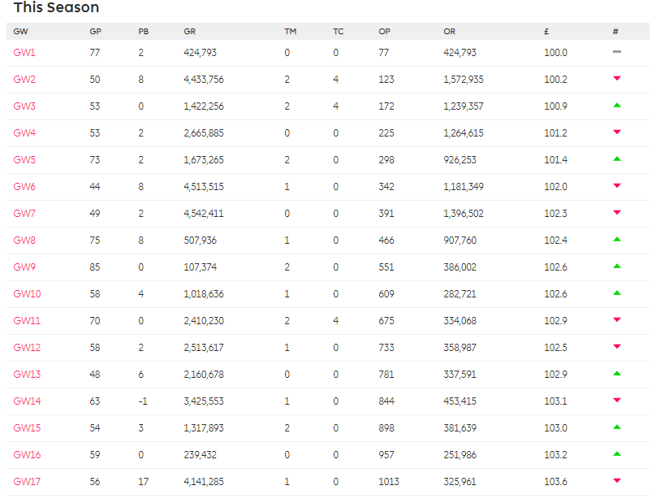Click the green up arrow in GW16 row
This screenshot has width=656, height=503.
(617, 454)
